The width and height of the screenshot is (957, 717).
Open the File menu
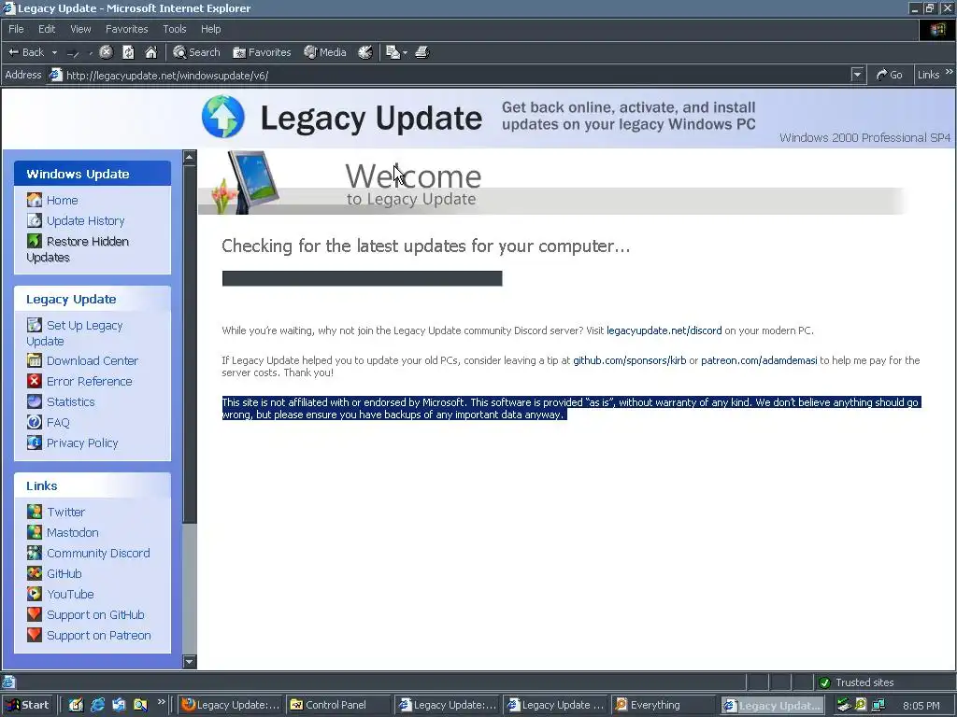16,29
